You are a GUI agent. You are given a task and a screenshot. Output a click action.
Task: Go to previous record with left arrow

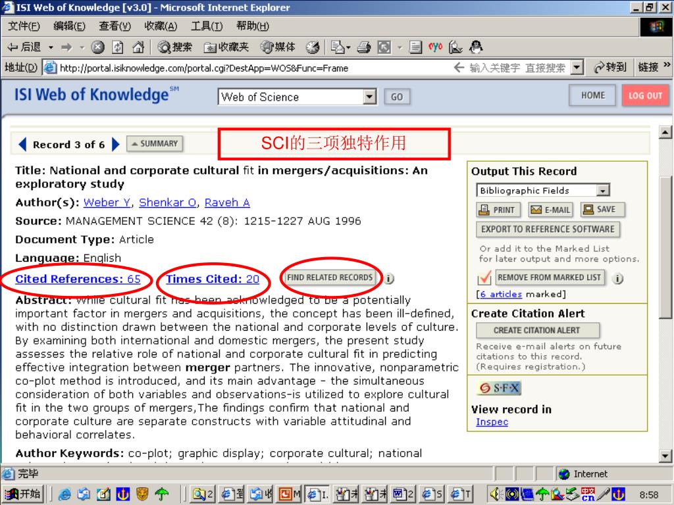23,144
